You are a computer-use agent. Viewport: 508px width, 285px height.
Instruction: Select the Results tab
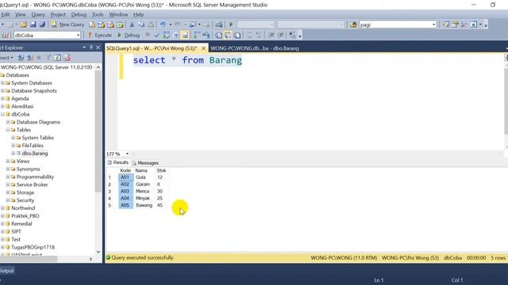coord(118,162)
